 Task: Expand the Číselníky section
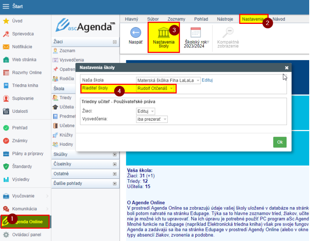115,164
